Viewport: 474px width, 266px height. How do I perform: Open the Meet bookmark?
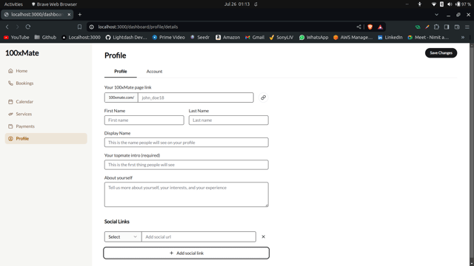tap(428, 38)
